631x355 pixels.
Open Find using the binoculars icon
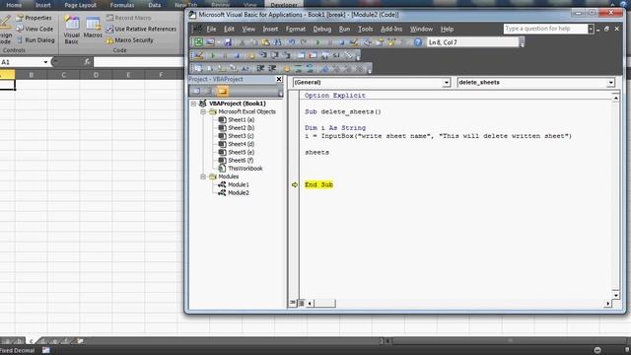pos(278,42)
